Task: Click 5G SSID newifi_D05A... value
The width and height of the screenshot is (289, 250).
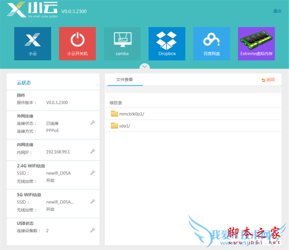Action: (60, 202)
